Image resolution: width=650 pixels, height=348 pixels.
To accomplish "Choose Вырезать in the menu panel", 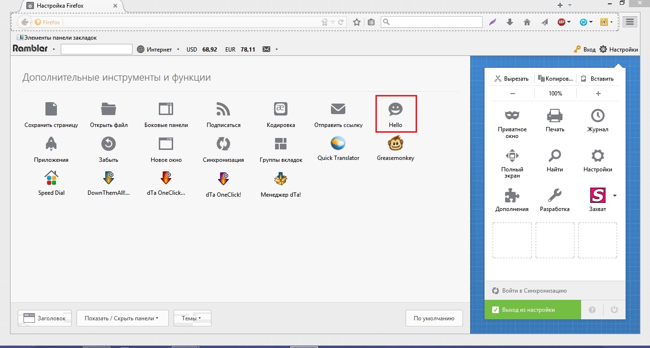I will click(x=512, y=79).
